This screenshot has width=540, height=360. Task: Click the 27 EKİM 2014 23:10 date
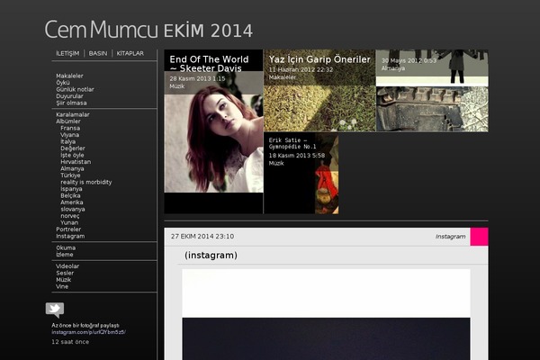click(x=202, y=237)
